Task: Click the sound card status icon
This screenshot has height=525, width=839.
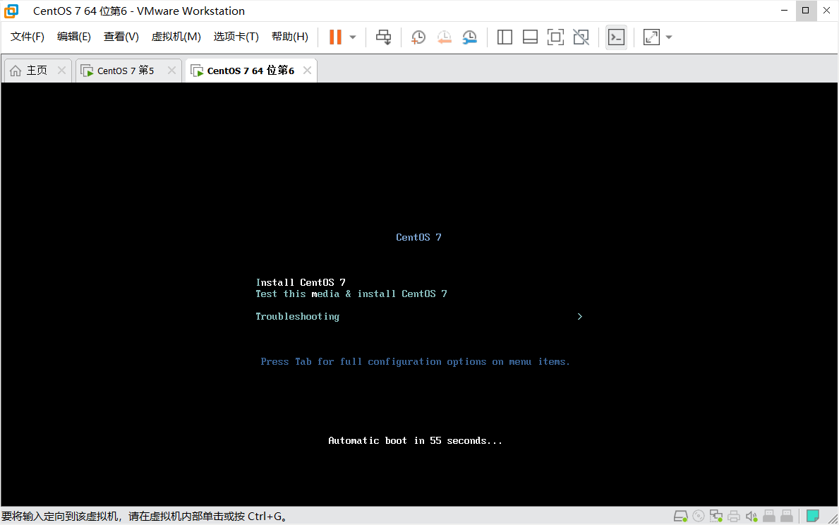Action: click(x=752, y=517)
